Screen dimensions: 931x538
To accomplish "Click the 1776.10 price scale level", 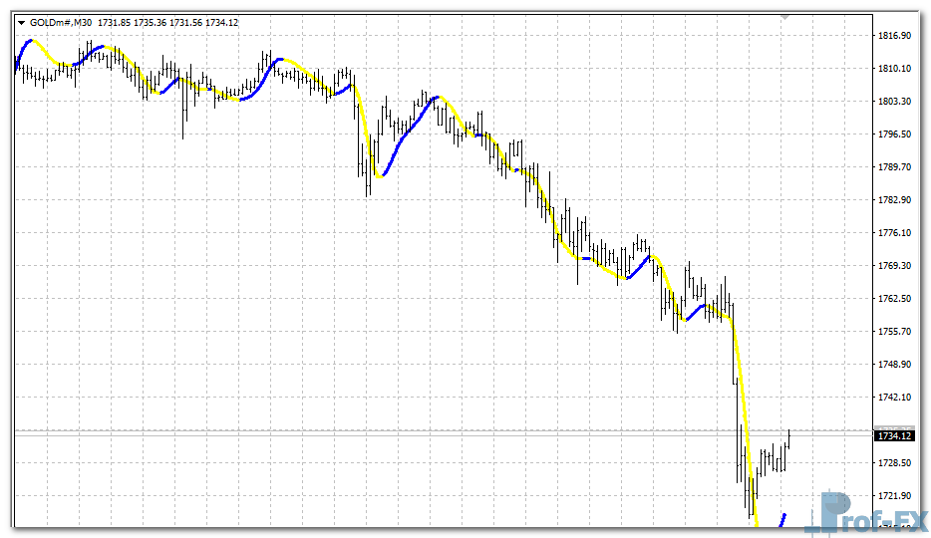I will pos(896,233).
